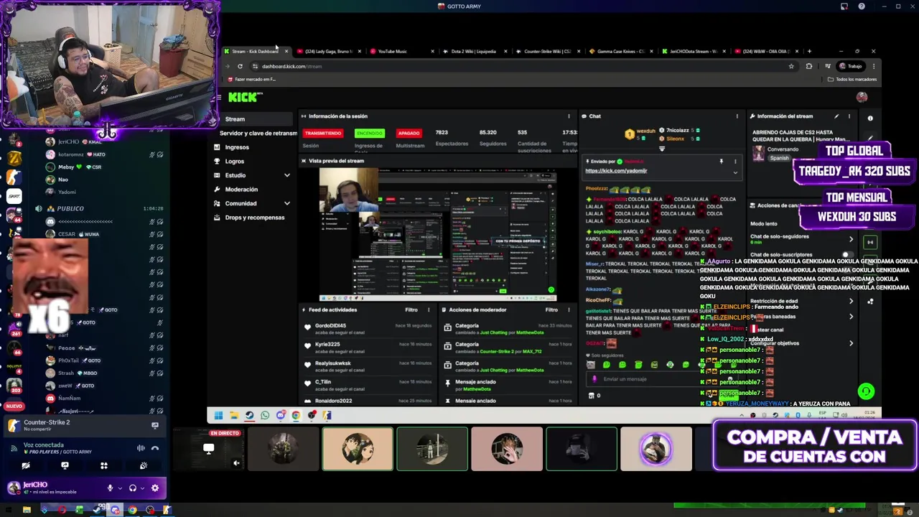Open Discord activities icon
This screenshot has width=919, height=517.
pyautogui.click(x=104, y=466)
